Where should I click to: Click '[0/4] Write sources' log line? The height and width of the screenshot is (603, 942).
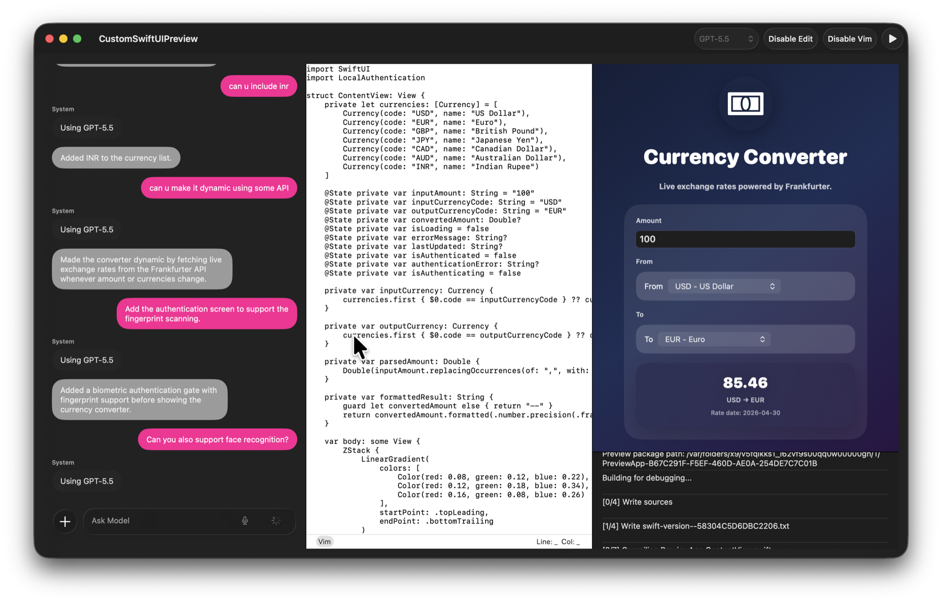637,502
